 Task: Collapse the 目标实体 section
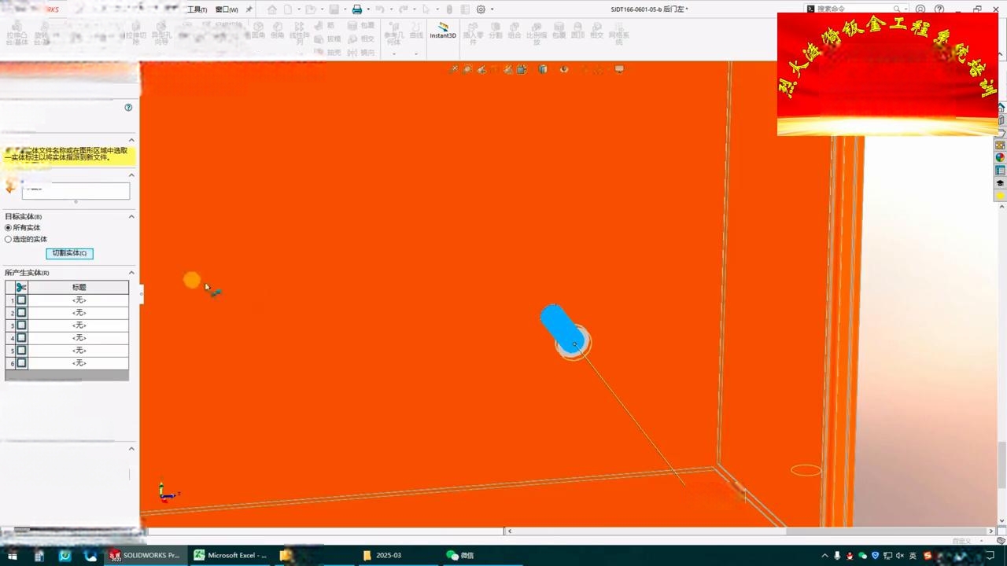pyautogui.click(x=131, y=217)
